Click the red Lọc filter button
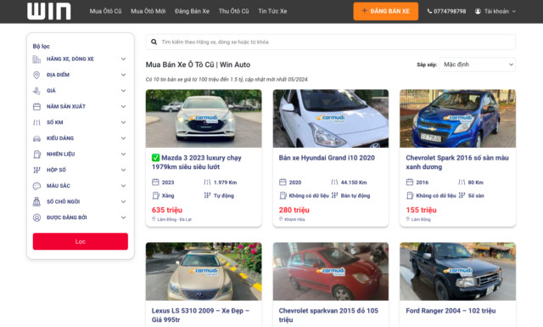 tap(81, 241)
